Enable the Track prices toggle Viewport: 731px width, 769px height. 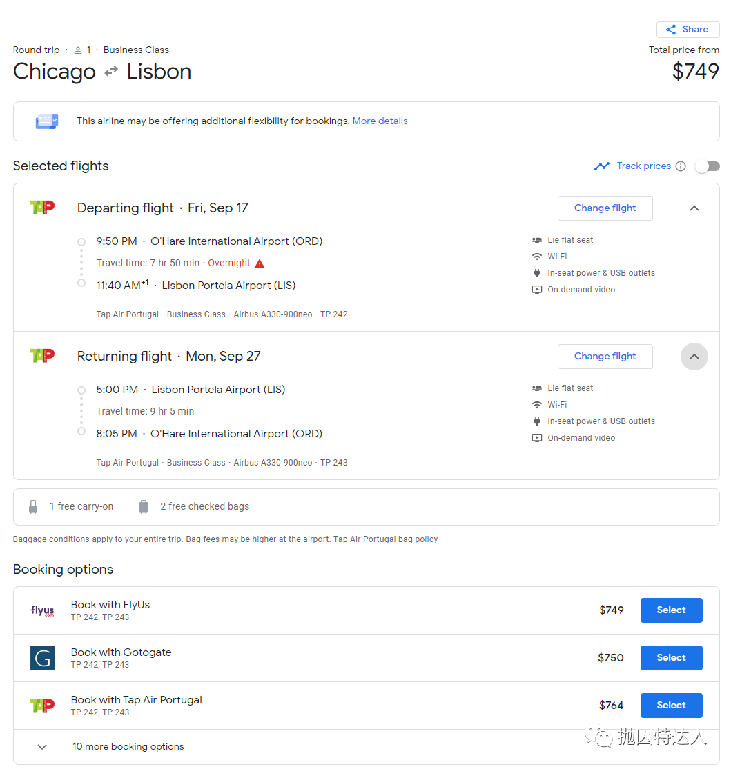708,166
